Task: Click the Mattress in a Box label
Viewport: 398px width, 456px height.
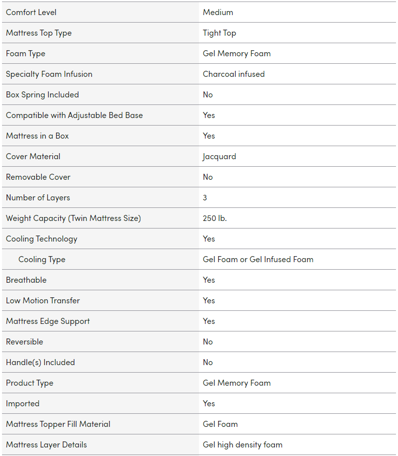Action: pos(37,136)
